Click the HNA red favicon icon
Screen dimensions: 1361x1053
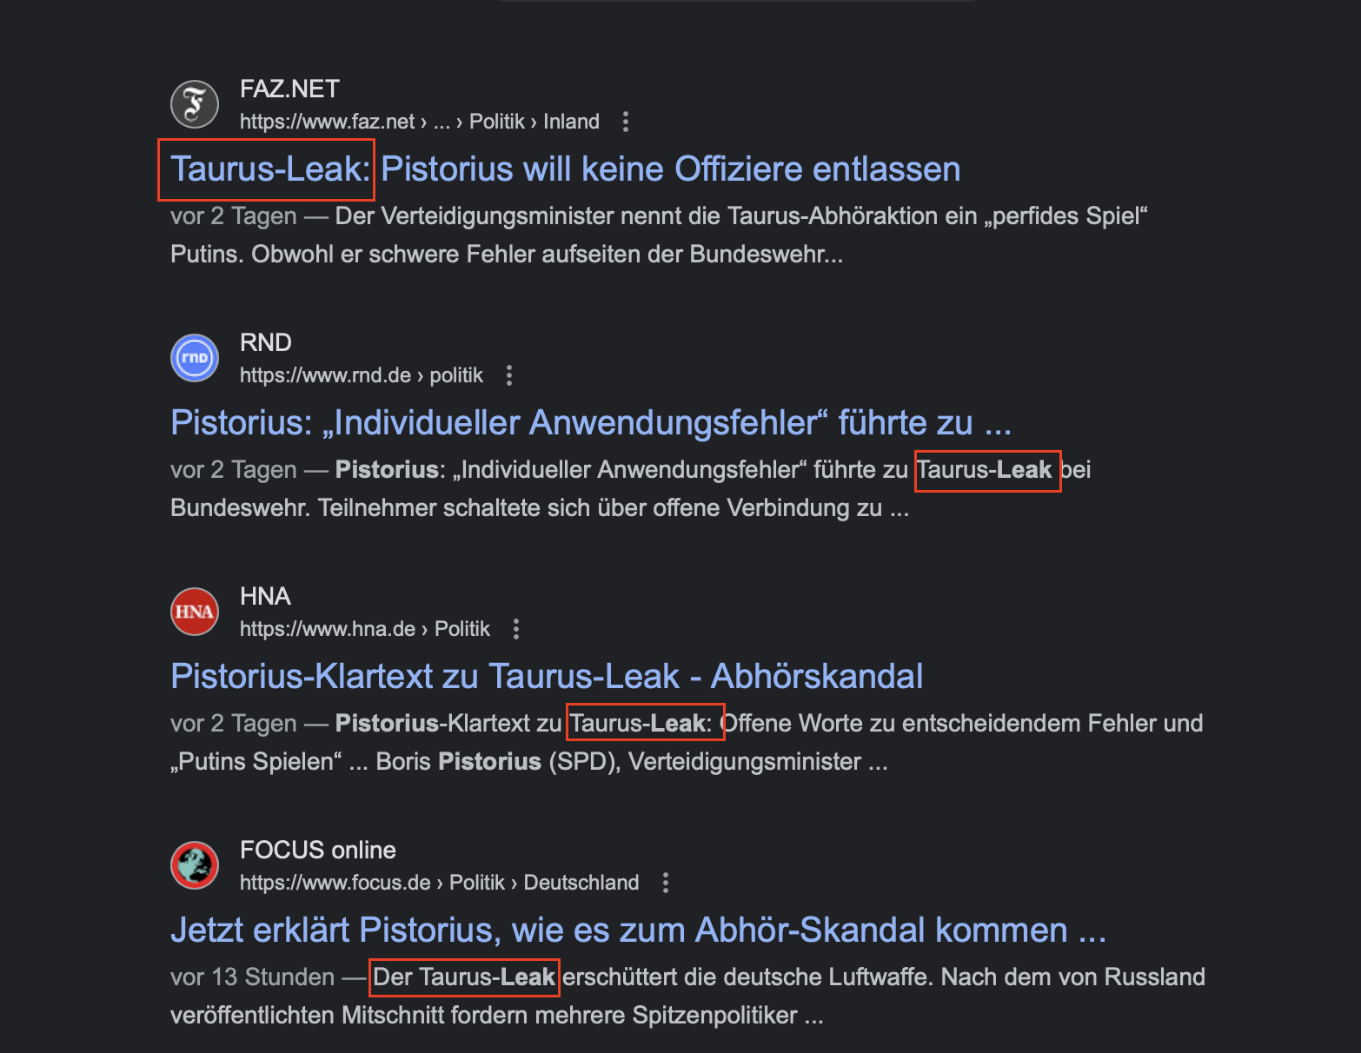pos(195,612)
